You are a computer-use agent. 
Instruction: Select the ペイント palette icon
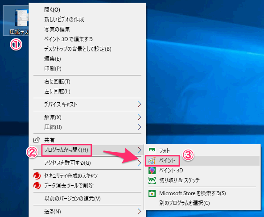click(152, 160)
